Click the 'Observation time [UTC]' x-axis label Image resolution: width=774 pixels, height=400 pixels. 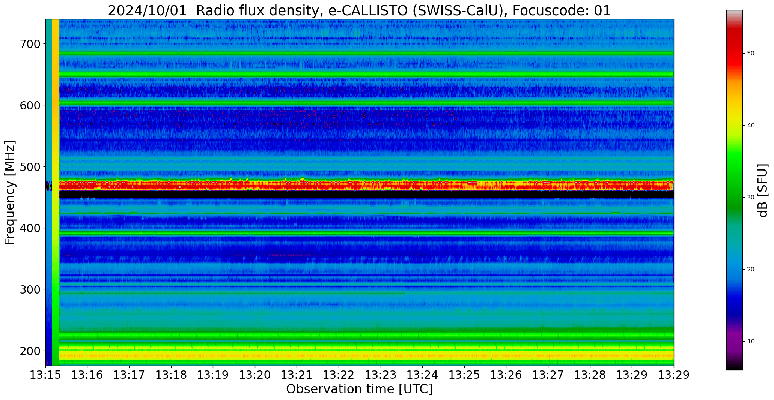pyautogui.click(x=359, y=389)
